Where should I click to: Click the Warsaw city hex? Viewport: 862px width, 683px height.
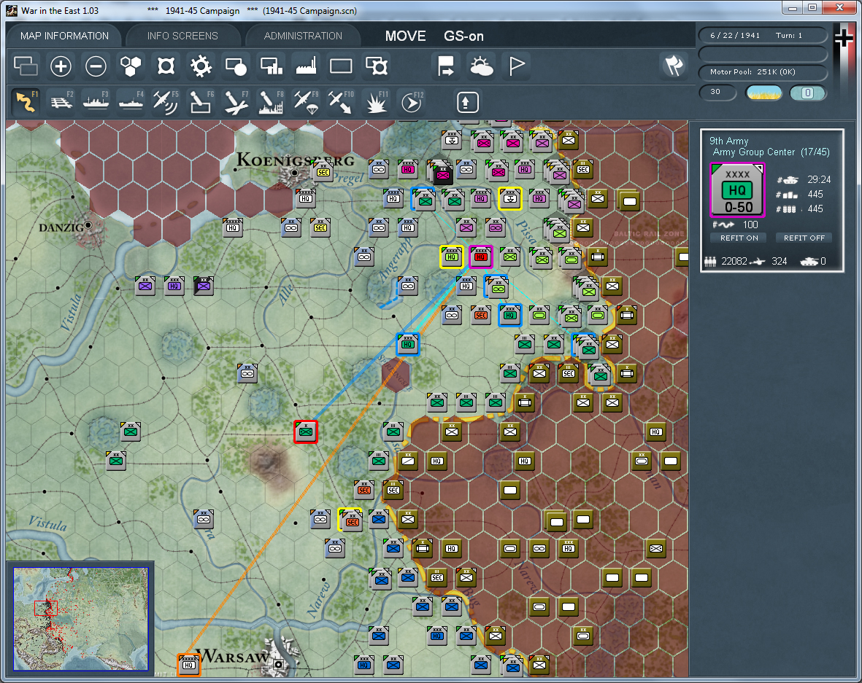(279, 663)
